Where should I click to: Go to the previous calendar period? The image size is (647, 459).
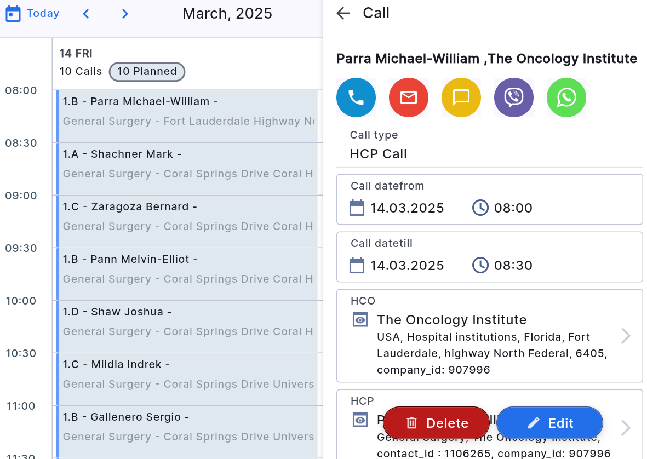click(86, 14)
